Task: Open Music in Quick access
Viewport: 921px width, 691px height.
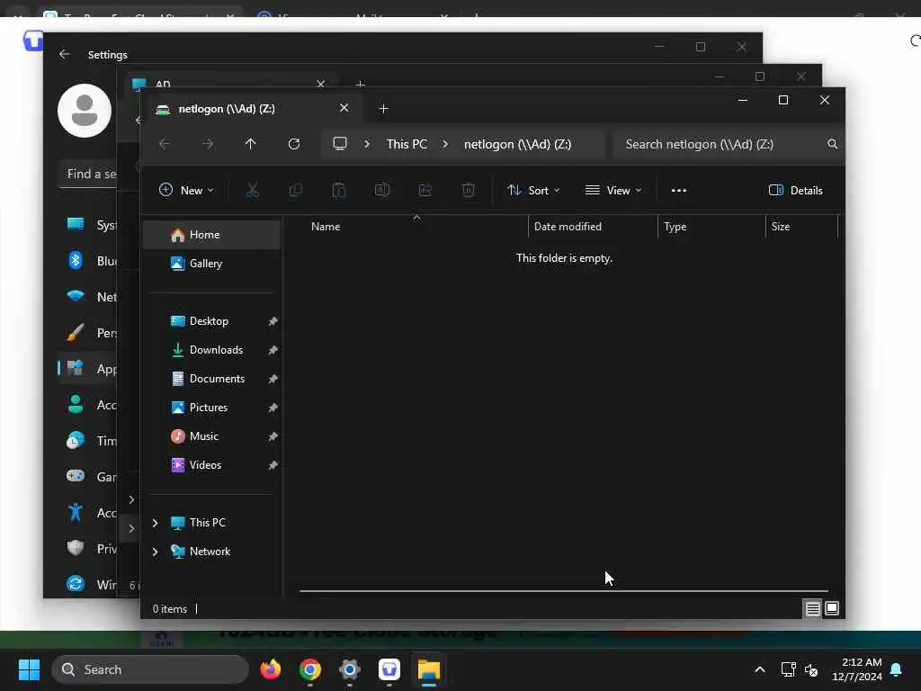Action: (x=203, y=436)
